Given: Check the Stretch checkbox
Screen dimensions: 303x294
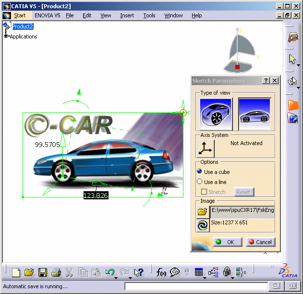Looking at the screenshot, I should tap(205, 192).
